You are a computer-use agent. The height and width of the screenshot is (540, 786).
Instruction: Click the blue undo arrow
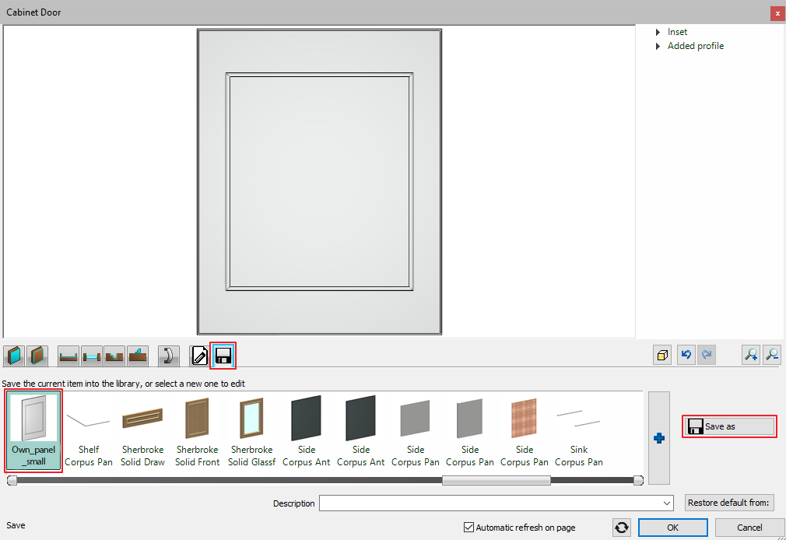coord(685,356)
